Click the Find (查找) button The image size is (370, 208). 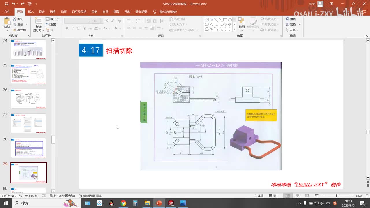click(291, 19)
